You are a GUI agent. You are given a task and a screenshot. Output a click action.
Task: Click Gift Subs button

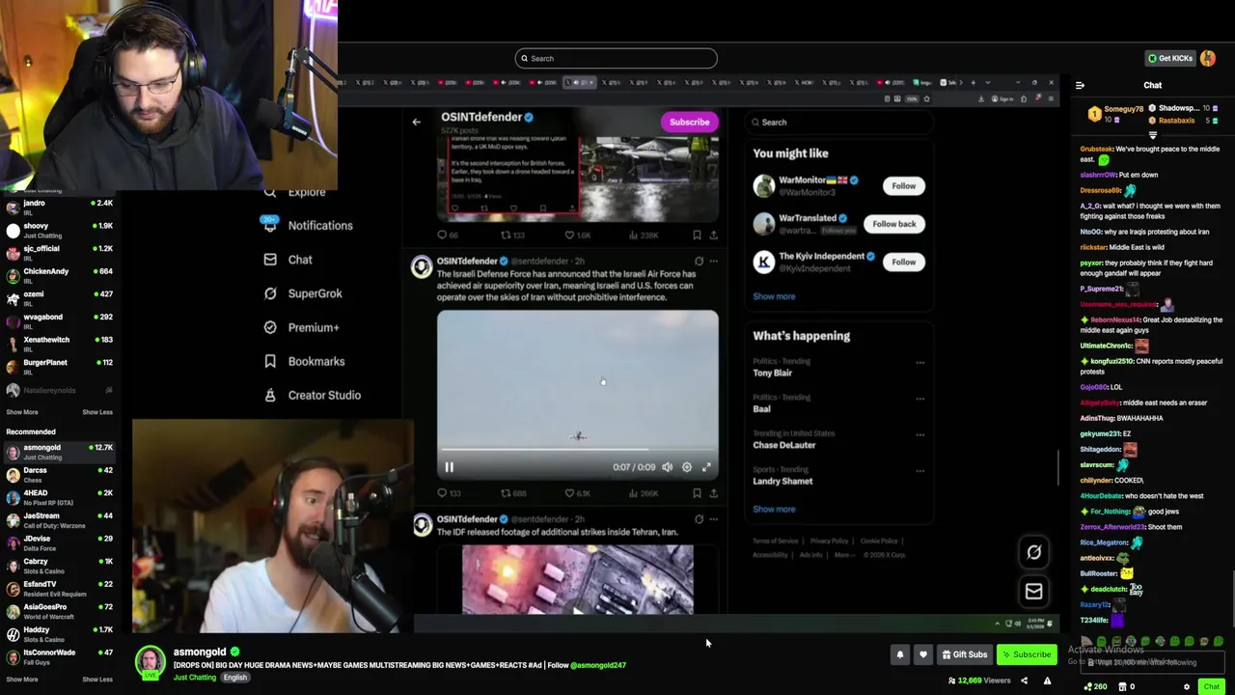pos(965,654)
